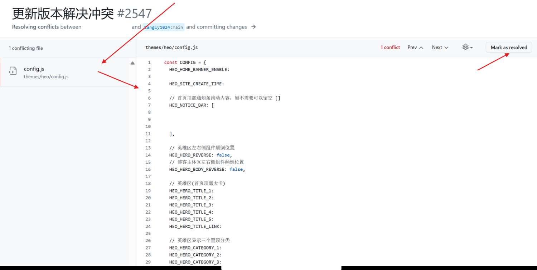Click the HEO_SITE_CREATE_TIME code line

tap(197, 84)
